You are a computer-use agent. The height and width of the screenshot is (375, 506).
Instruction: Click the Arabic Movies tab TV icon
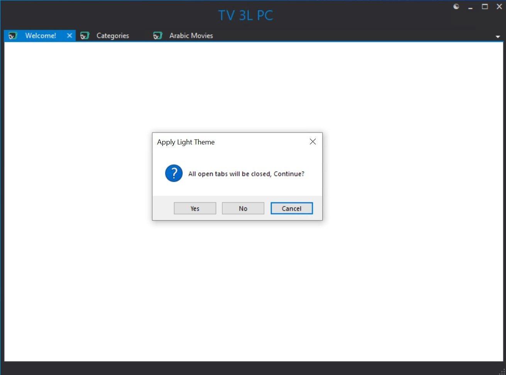click(158, 36)
